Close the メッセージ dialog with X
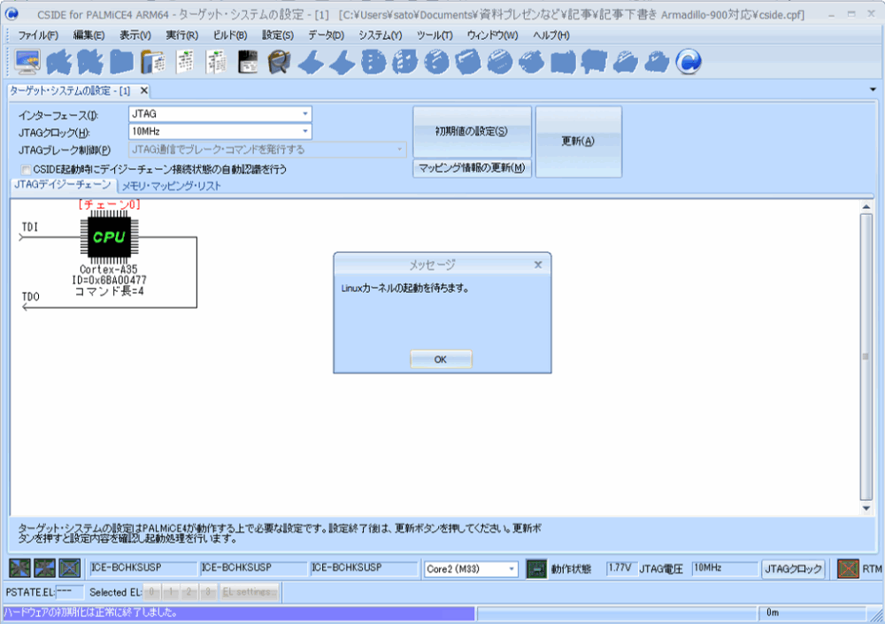 click(538, 265)
